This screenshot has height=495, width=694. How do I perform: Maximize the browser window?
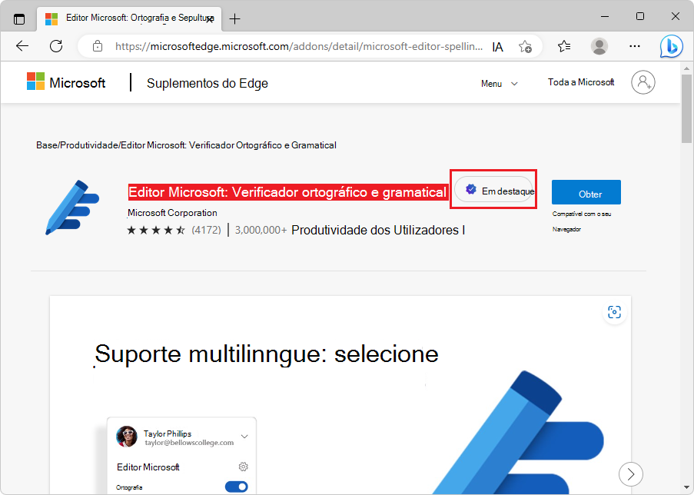coord(640,17)
